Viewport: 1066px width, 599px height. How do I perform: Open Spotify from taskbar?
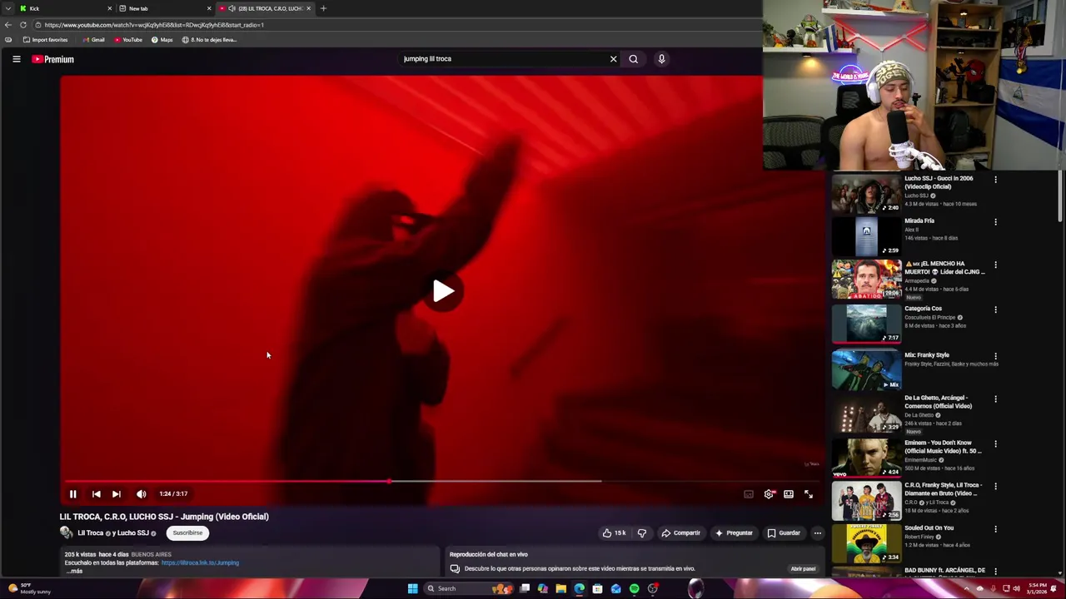click(635, 589)
